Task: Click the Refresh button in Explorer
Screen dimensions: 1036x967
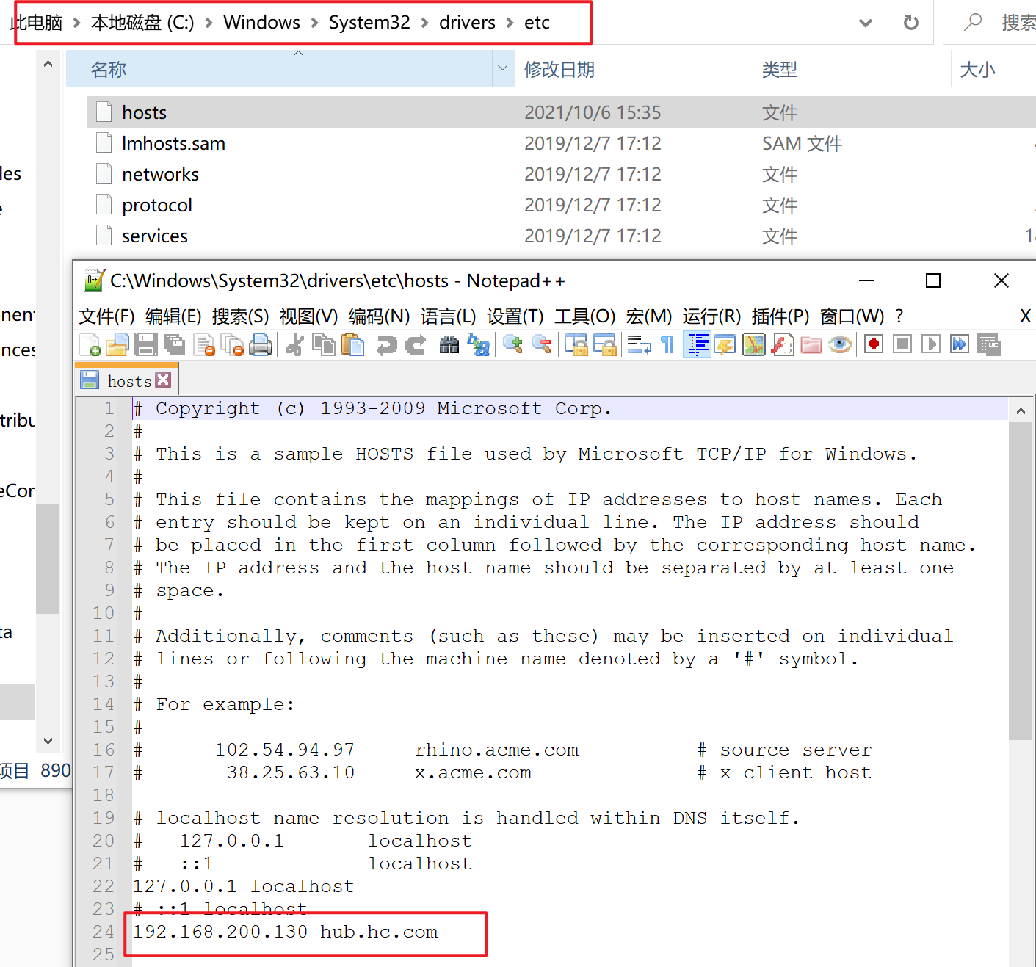Action: point(910,23)
